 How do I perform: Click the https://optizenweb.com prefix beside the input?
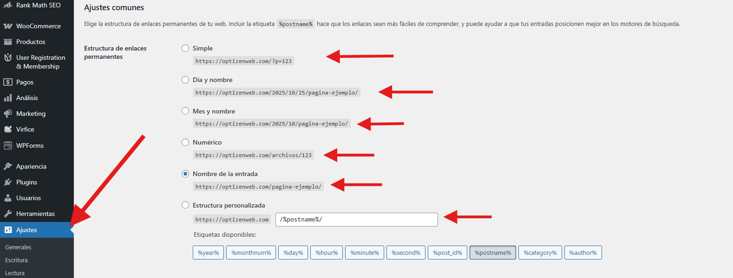coord(232,220)
